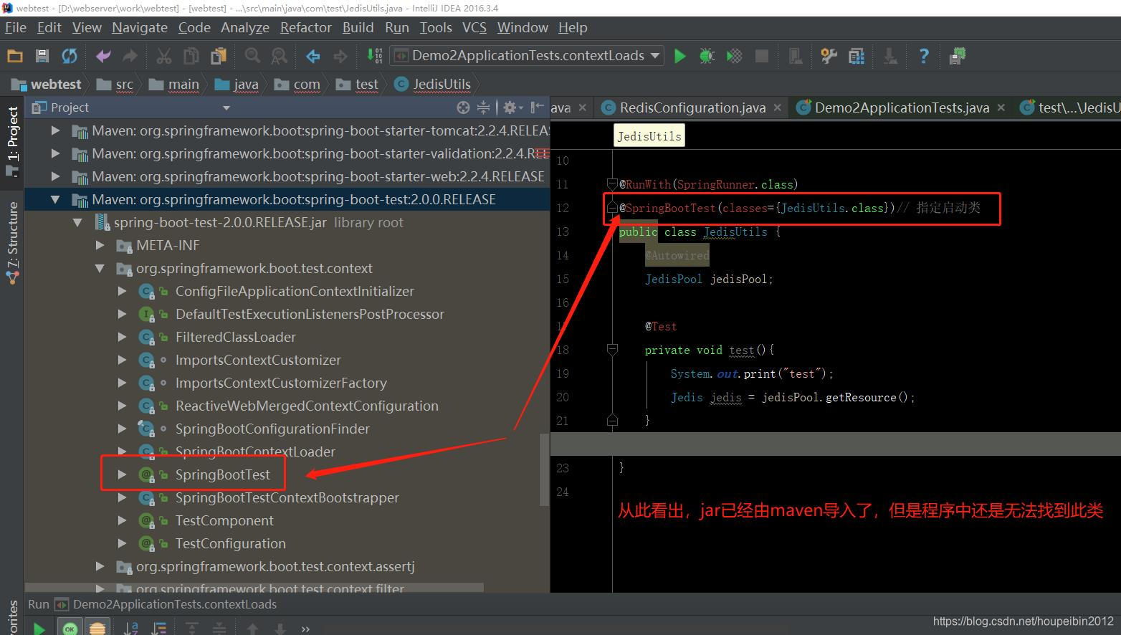Click the Cut scissors icon
This screenshot has height=635, width=1121.
point(164,56)
